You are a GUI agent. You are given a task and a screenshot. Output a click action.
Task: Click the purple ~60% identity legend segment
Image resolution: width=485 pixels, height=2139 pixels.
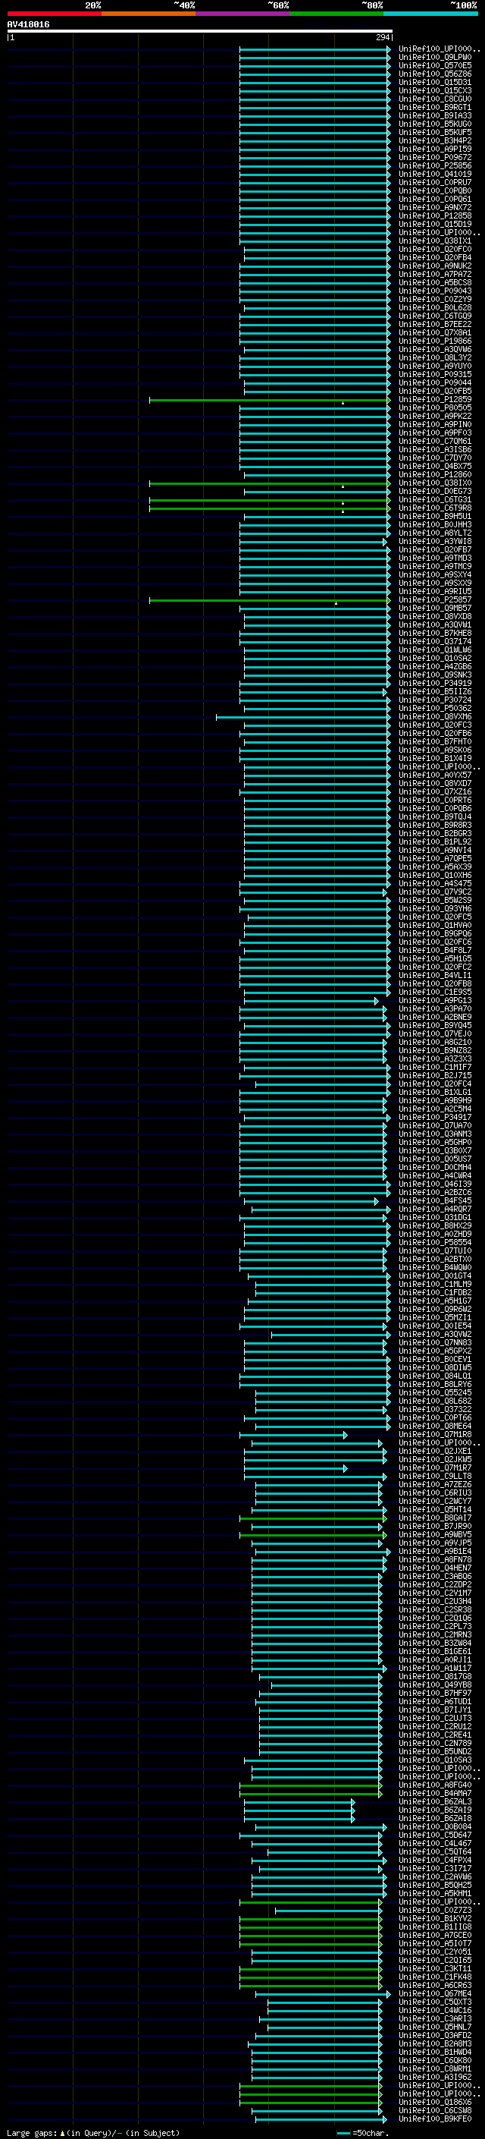[242, 14]
